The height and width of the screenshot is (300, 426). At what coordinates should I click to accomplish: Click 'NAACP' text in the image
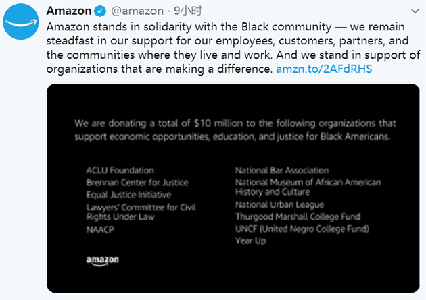click(x=100, y=230)
